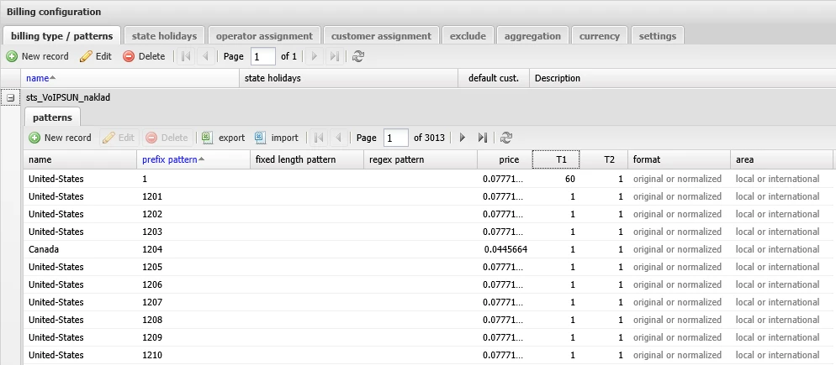Click prefix pattern cell 1
The image size is (836, 365).
click(193, 180)
